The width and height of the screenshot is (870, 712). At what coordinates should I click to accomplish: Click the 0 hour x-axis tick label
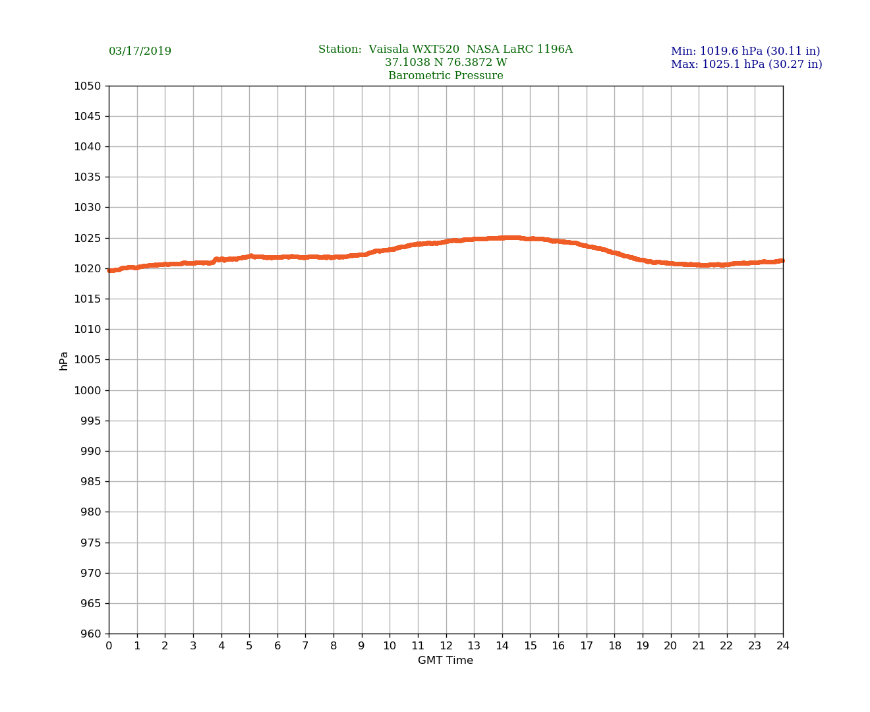(x=109, y=646)
